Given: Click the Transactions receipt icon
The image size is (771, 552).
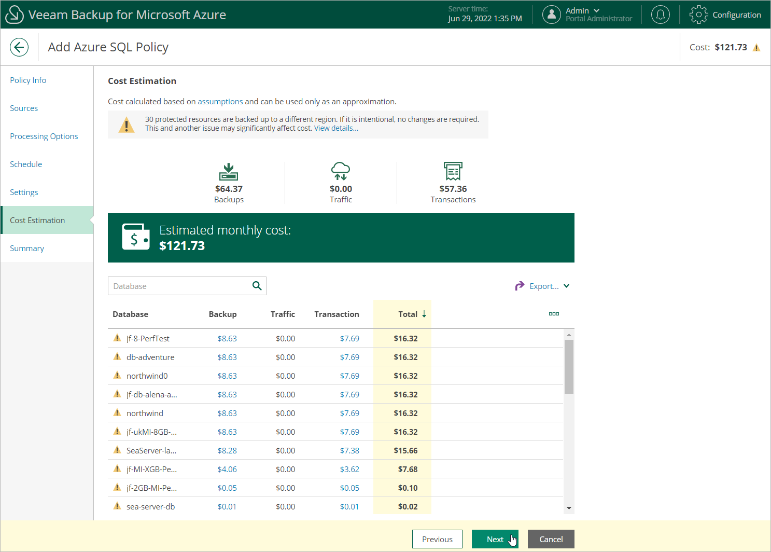Looking at the screenshot, I should click(453, 171).
